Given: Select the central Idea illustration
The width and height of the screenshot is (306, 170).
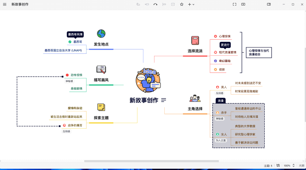Looking at the screenshot, I should pos(148,80).
